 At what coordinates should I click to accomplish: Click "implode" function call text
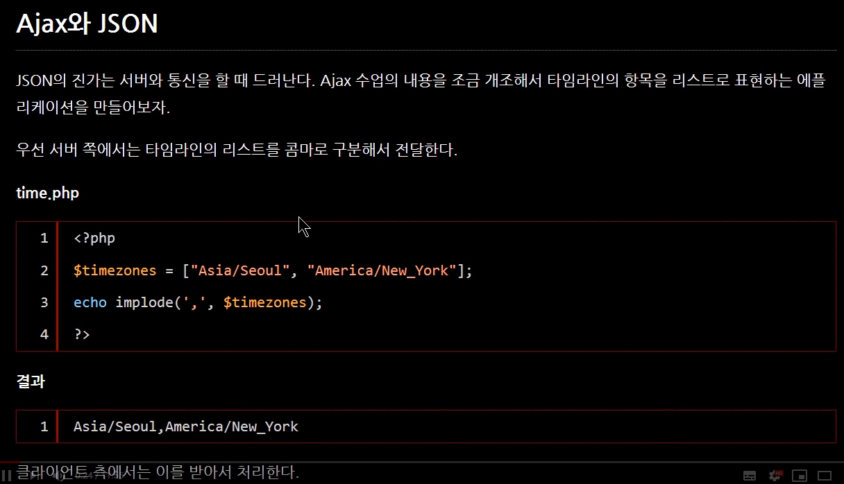tap(144, 302)
